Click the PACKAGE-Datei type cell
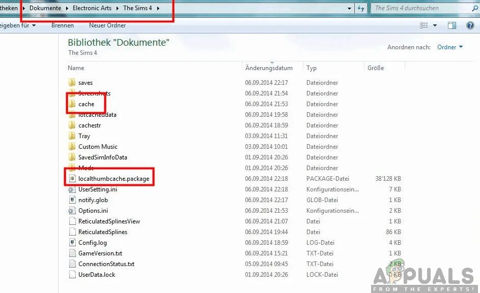Viewport: 480px width, 293px height. click(x=328, y=178)
